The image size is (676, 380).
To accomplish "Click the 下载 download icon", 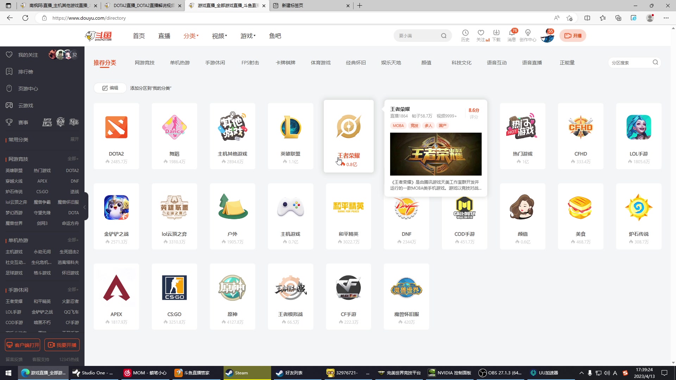I will click(496, 33).
